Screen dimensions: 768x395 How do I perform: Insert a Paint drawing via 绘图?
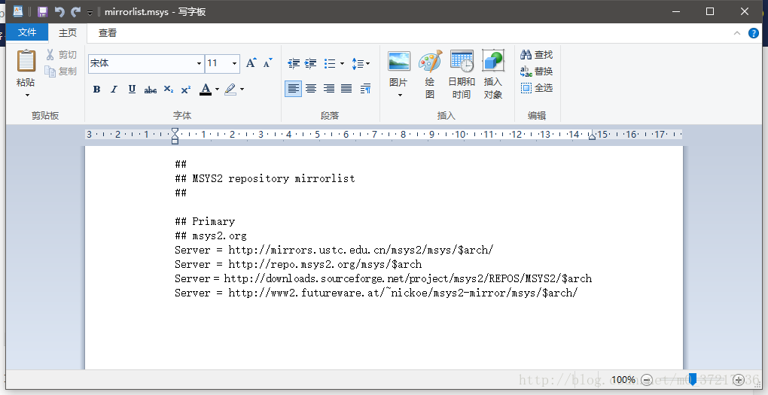[430, 75]
